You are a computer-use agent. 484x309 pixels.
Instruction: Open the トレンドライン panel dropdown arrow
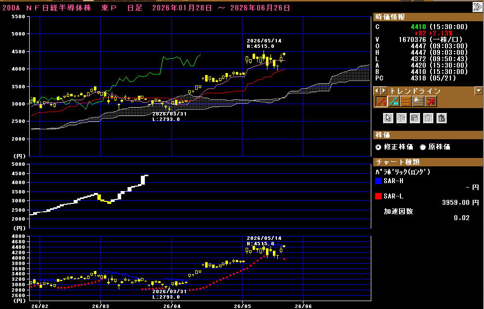[x=479, y=91]
